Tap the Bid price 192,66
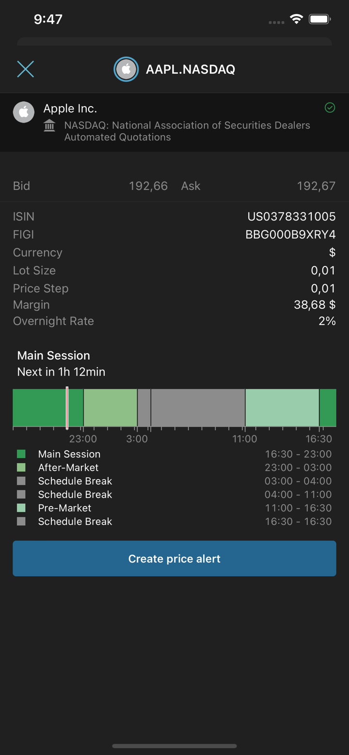This screenshot has width=349, height=755. pyautogui.click(x=148, y=186)
